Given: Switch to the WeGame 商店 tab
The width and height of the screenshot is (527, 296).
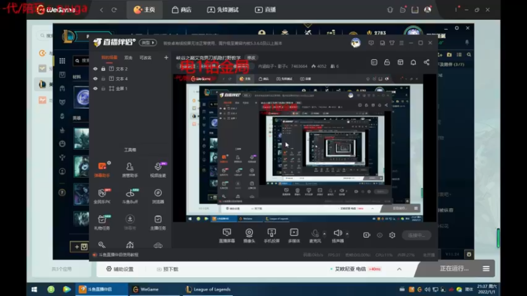Looking at the screenshot, I should point(182,10).
